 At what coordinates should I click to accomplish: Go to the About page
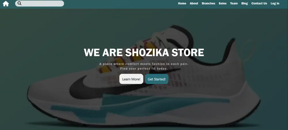[x=194, y=3]
